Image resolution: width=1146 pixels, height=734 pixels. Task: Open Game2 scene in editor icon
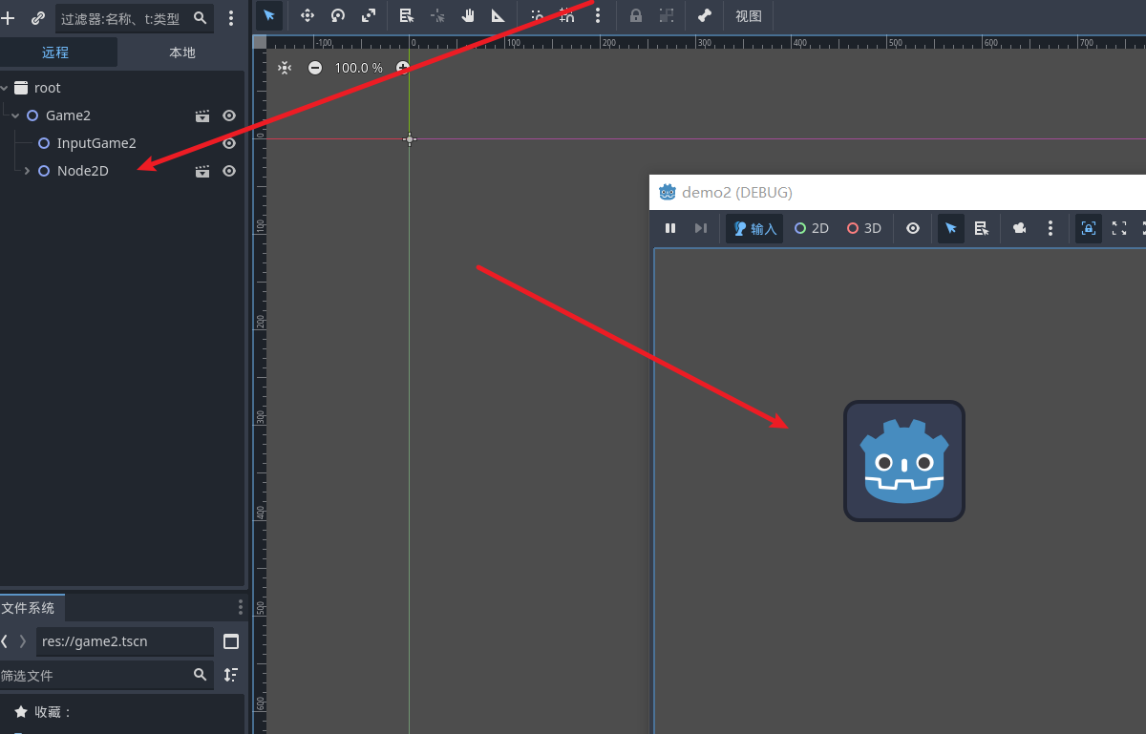click(x=202, y=115)
